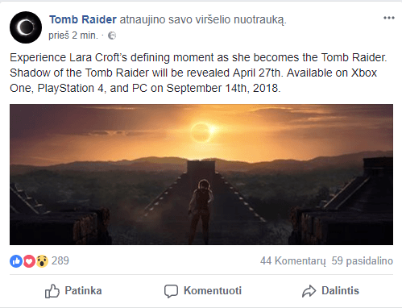Click the share arrow icon
Screen dimensions: 402x308
pos(309,291)
